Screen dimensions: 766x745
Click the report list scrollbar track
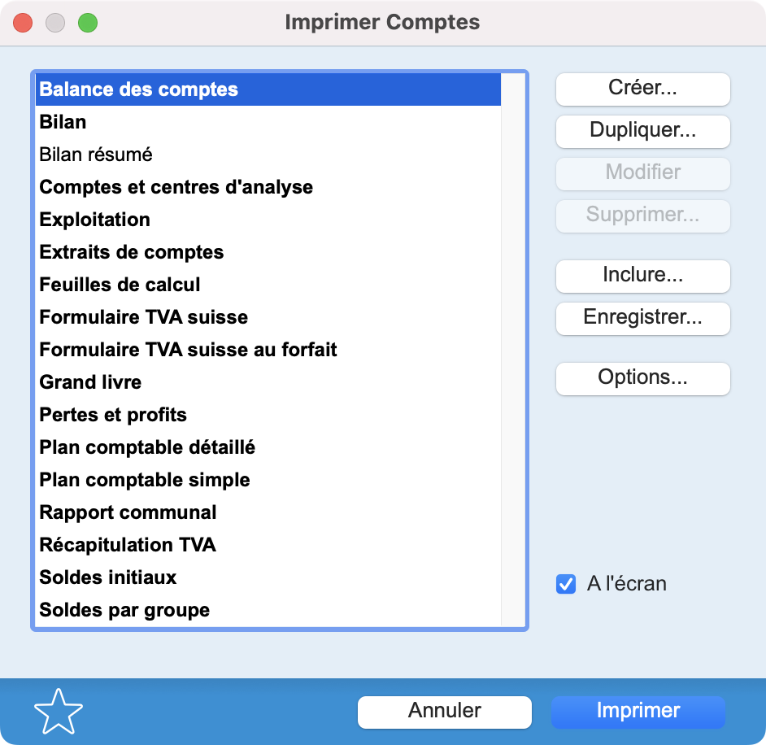513,350
